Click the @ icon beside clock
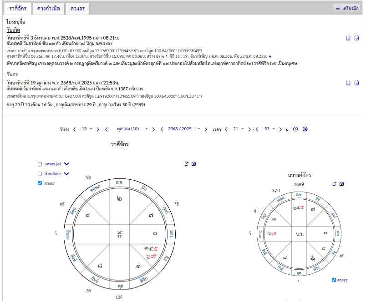 click(305, 129)
